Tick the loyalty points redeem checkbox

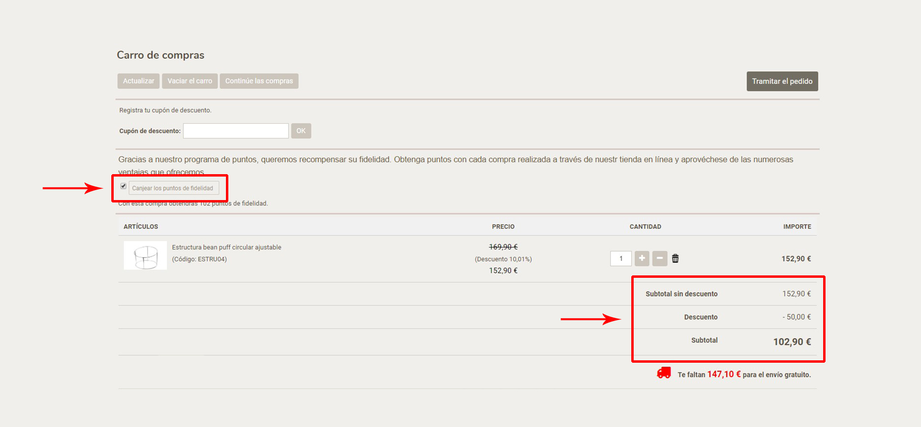[x=123, y=186]
